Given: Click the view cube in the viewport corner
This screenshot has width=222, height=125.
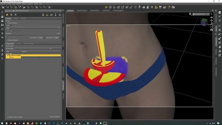Looking at the screenshot, I should 204,22.
